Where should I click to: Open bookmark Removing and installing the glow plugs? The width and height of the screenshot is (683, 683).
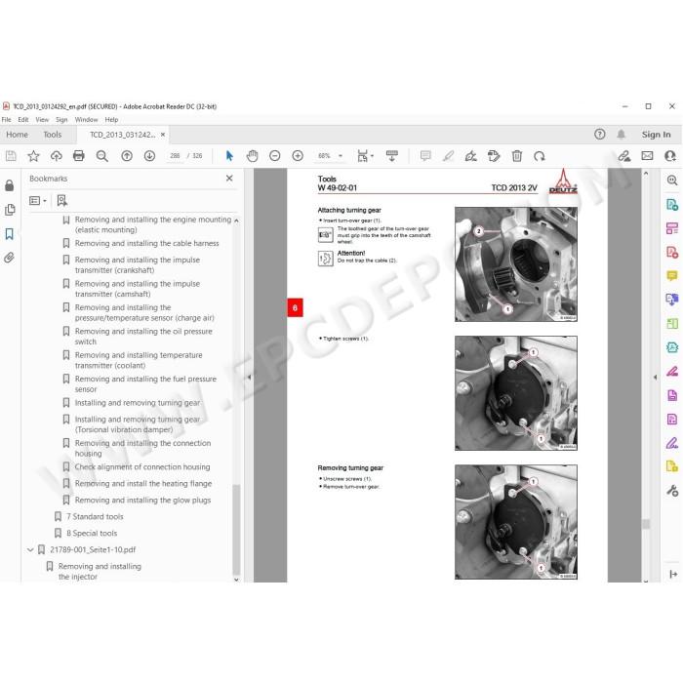142,500
